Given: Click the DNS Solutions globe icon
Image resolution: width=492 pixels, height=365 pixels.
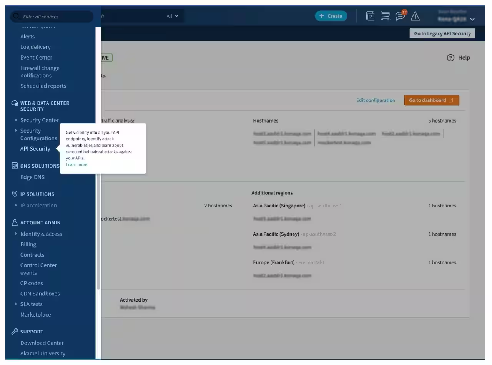Looking at the screenshot, I should pyautogui.click(x=15, y=166).
